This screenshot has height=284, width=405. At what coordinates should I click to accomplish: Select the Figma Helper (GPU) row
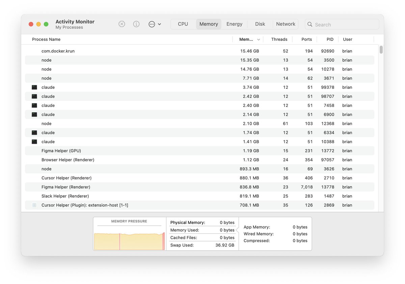click(199, 151)
